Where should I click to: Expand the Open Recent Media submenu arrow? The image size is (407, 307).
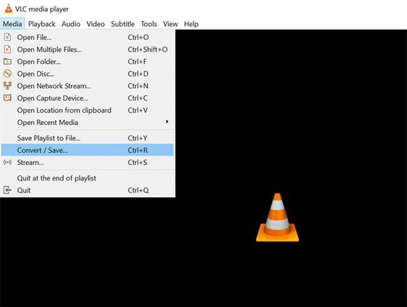tap(167, 122)
